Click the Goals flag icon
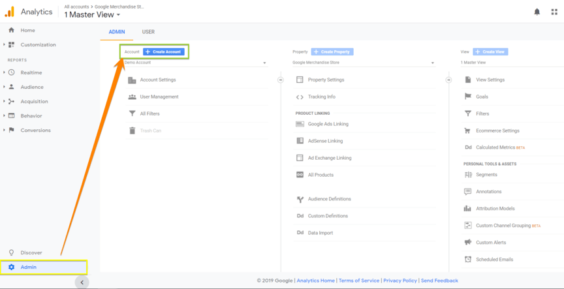The image size is (564, 289). [x=468, y=97]
